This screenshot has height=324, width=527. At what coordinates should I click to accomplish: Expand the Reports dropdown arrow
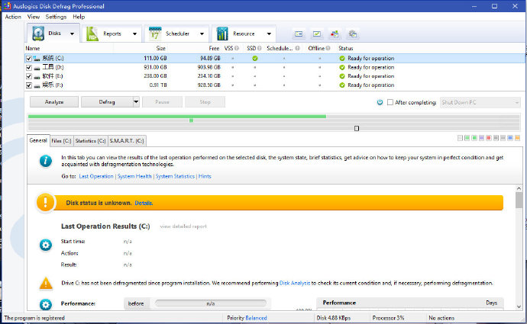click(x=134, y=34)
